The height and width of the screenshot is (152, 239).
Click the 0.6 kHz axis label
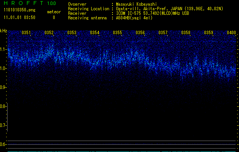pyautogui.click(x=3, y=144)
